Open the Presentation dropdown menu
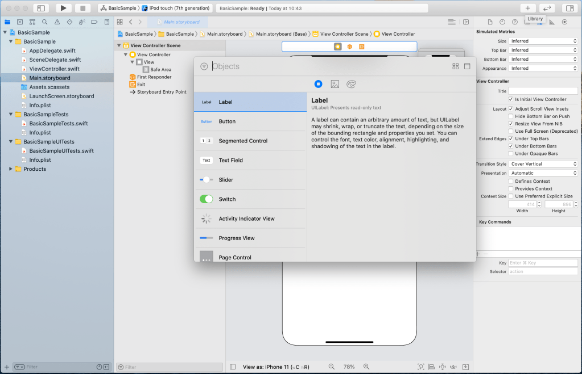The image size is (582, 374). 543,173
